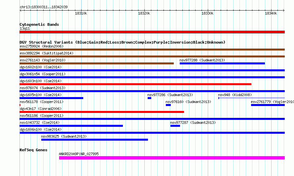Image resolution: width=294 pixels, height=176 pixels.
Task: Click the left arrow of the ruler
Action: pyautogui.click(x=20, y=10)
